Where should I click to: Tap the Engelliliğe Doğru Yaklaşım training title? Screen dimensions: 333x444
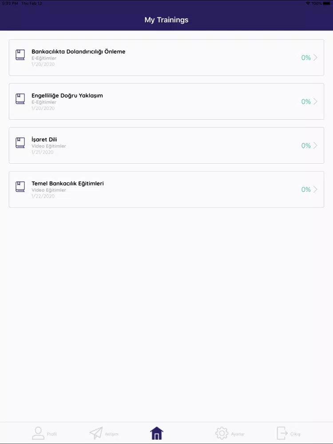point(67,96)
